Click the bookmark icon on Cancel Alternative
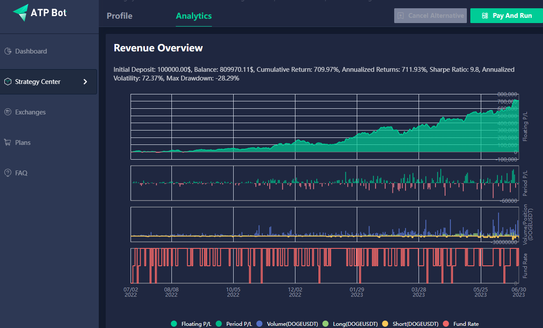This screenshot has height=328, width=543. tap(401, 16)
